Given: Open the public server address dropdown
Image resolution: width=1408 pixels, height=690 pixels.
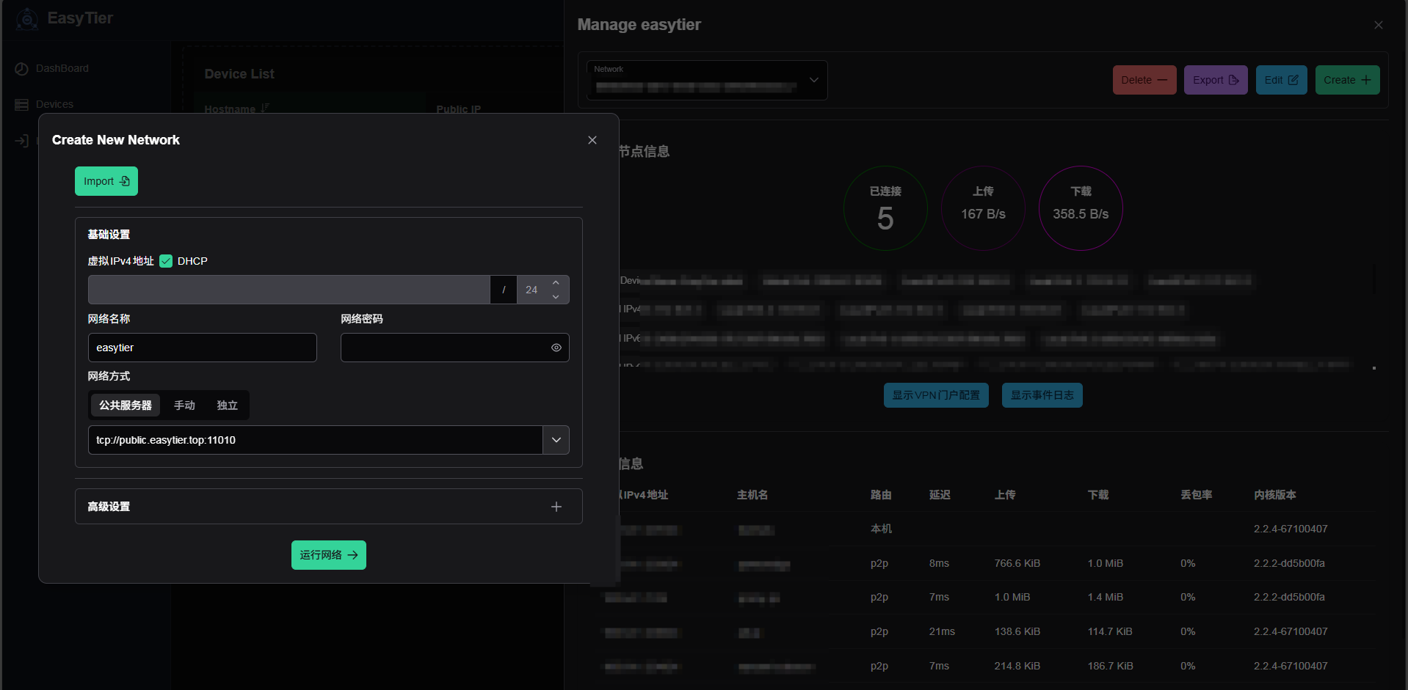Looking at the screenshot, I should [x=556, y=440].
